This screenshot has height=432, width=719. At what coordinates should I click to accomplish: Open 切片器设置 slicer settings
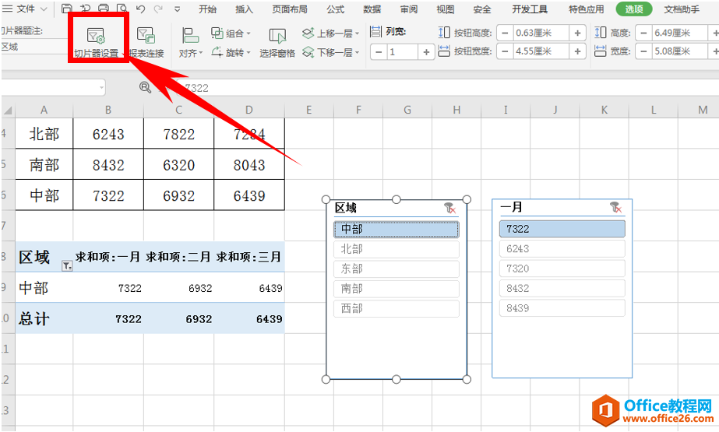(97, 43)
